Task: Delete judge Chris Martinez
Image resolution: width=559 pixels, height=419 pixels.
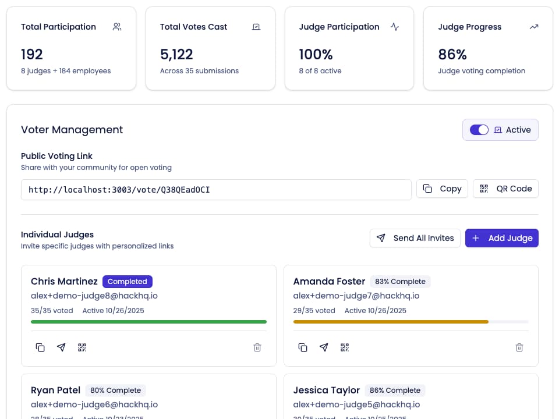Action: 257,347
